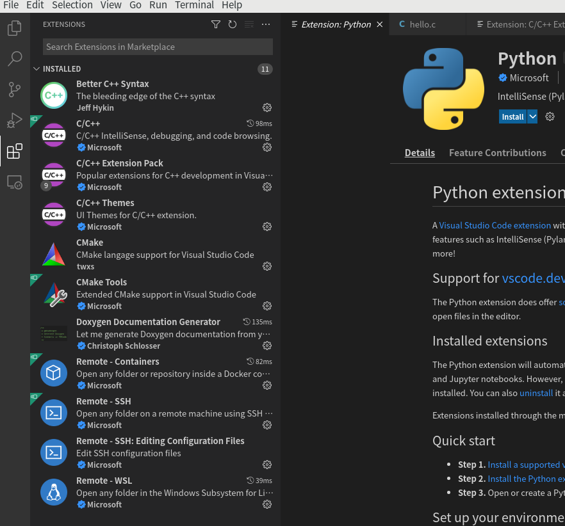
Task: Click the Python logo on extension page
Action: coord(443,89)
